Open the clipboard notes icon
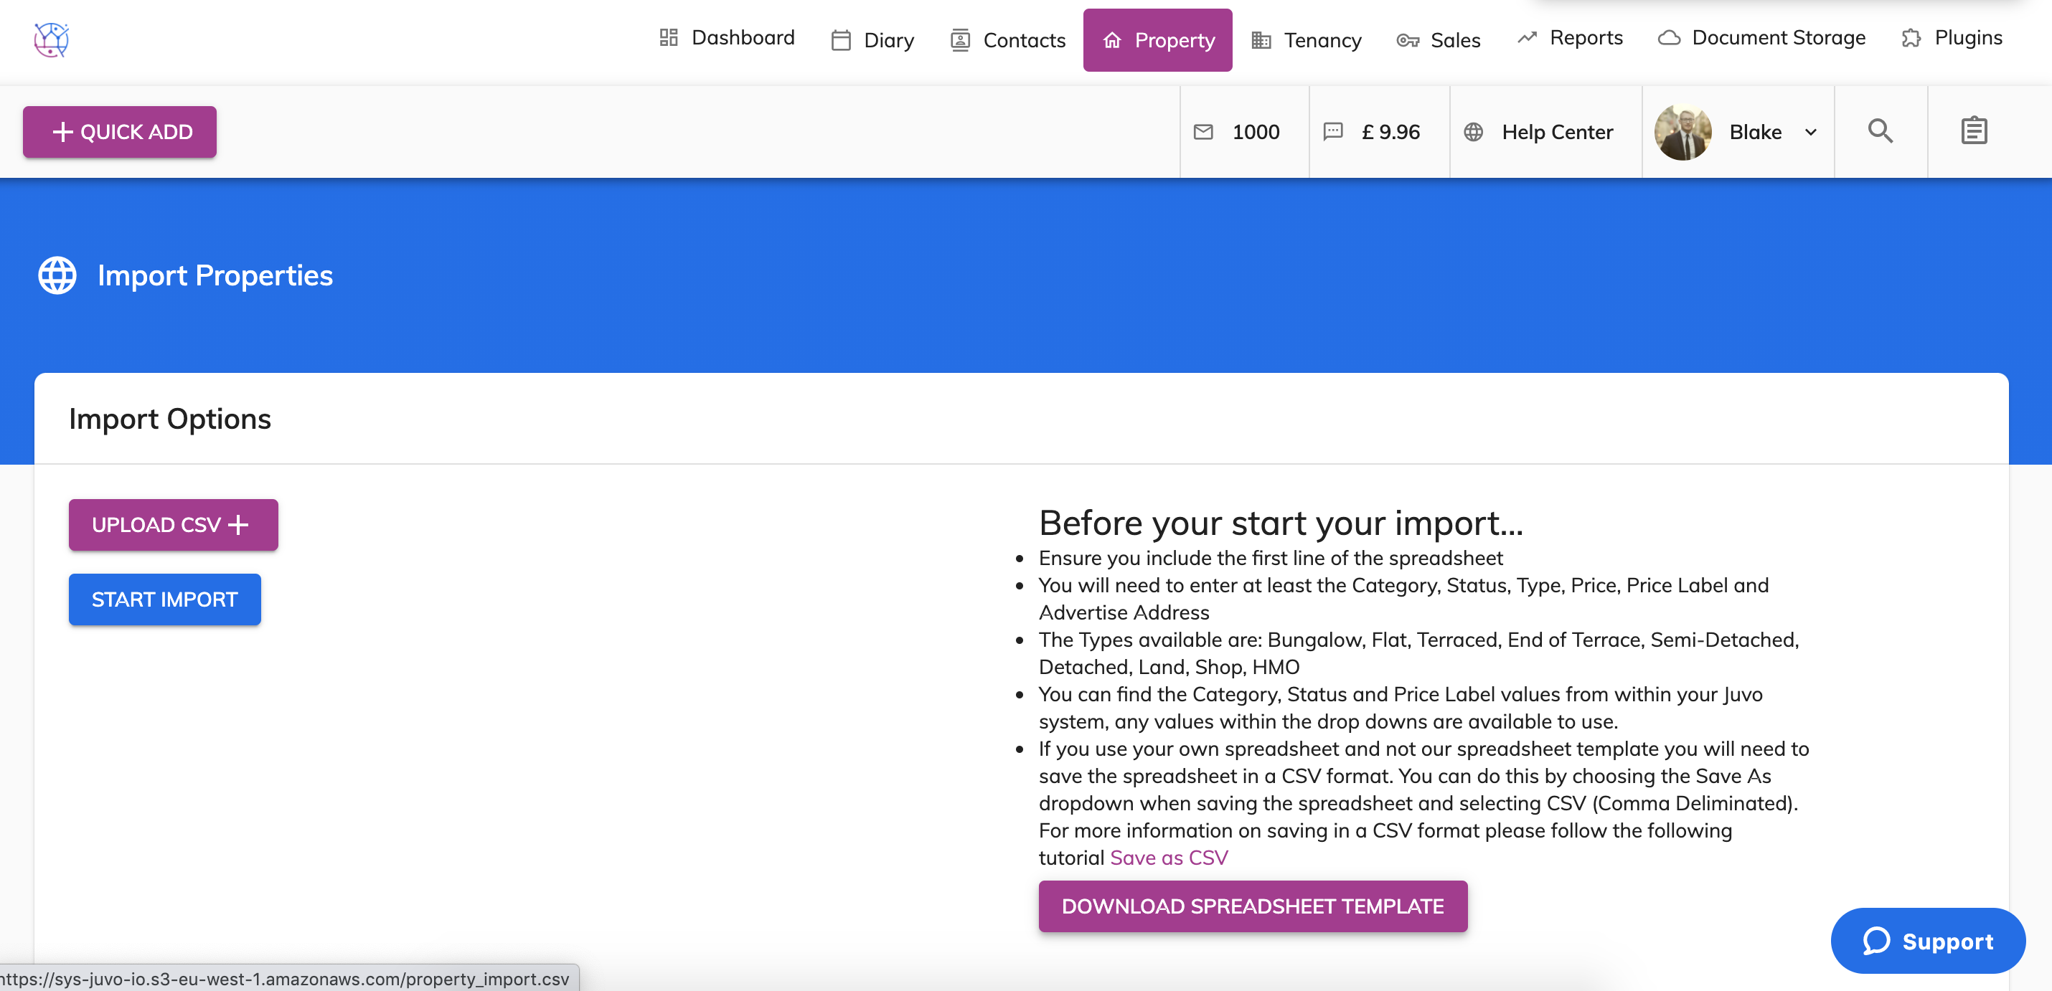2052x991 pixels. pos(1974,131)
